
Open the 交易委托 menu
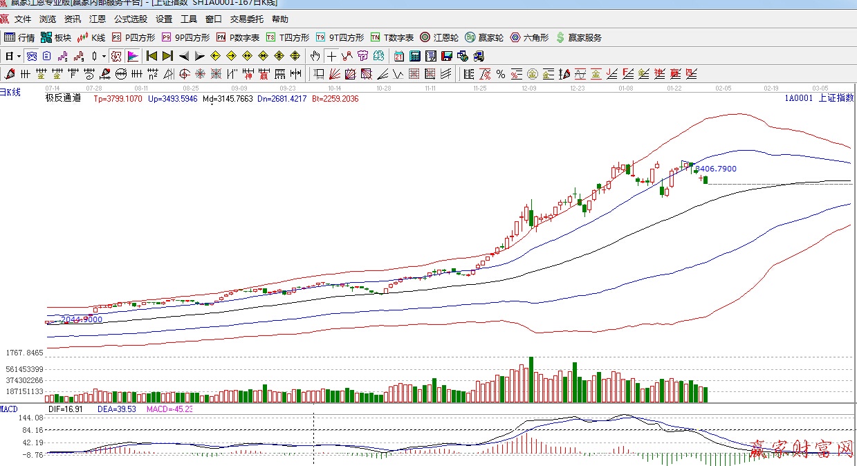pos(248,19)
